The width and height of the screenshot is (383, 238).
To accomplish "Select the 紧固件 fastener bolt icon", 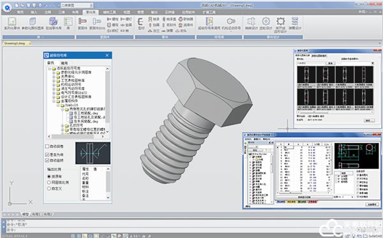I will (82, 24).
